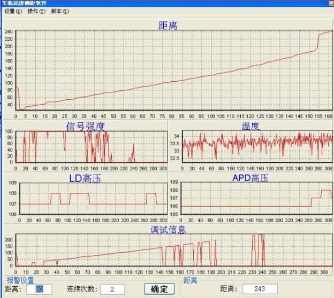The height and width of the screenshot is (298, 334).
Task: Open the 操作 menu
Action: point(36,11)
